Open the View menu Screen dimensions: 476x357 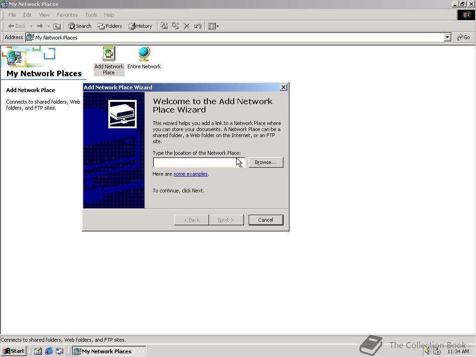[44, 15]
